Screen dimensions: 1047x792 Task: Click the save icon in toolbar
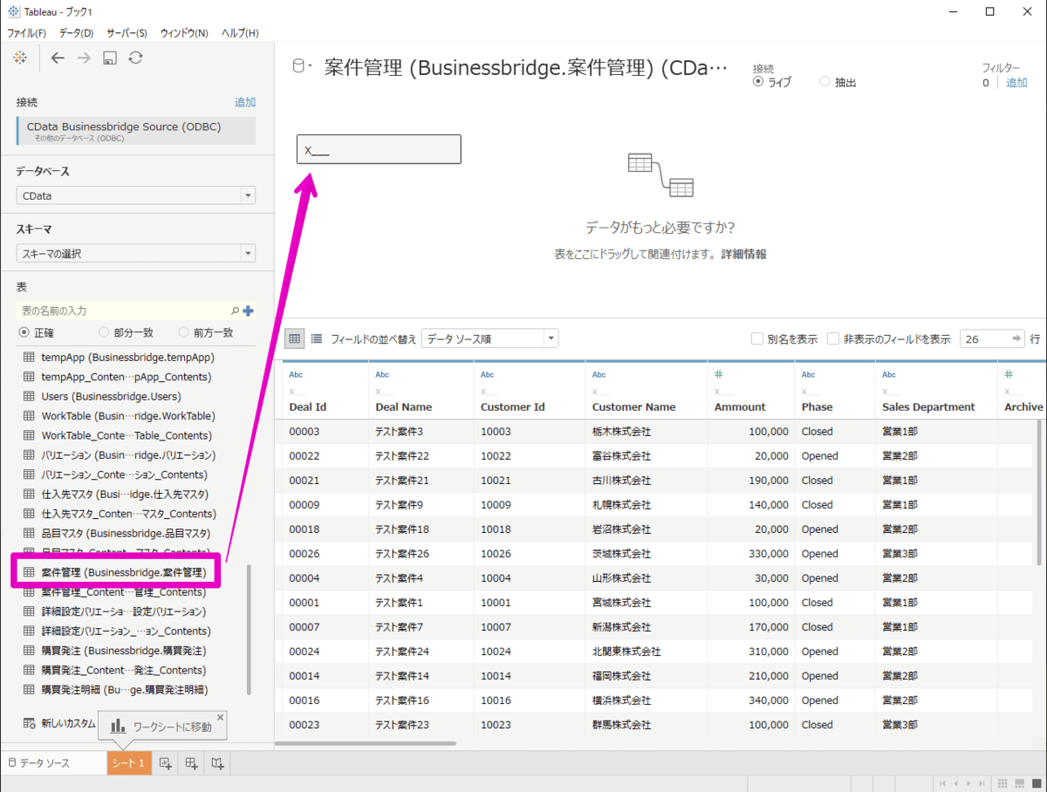click(x=110, y=58)
